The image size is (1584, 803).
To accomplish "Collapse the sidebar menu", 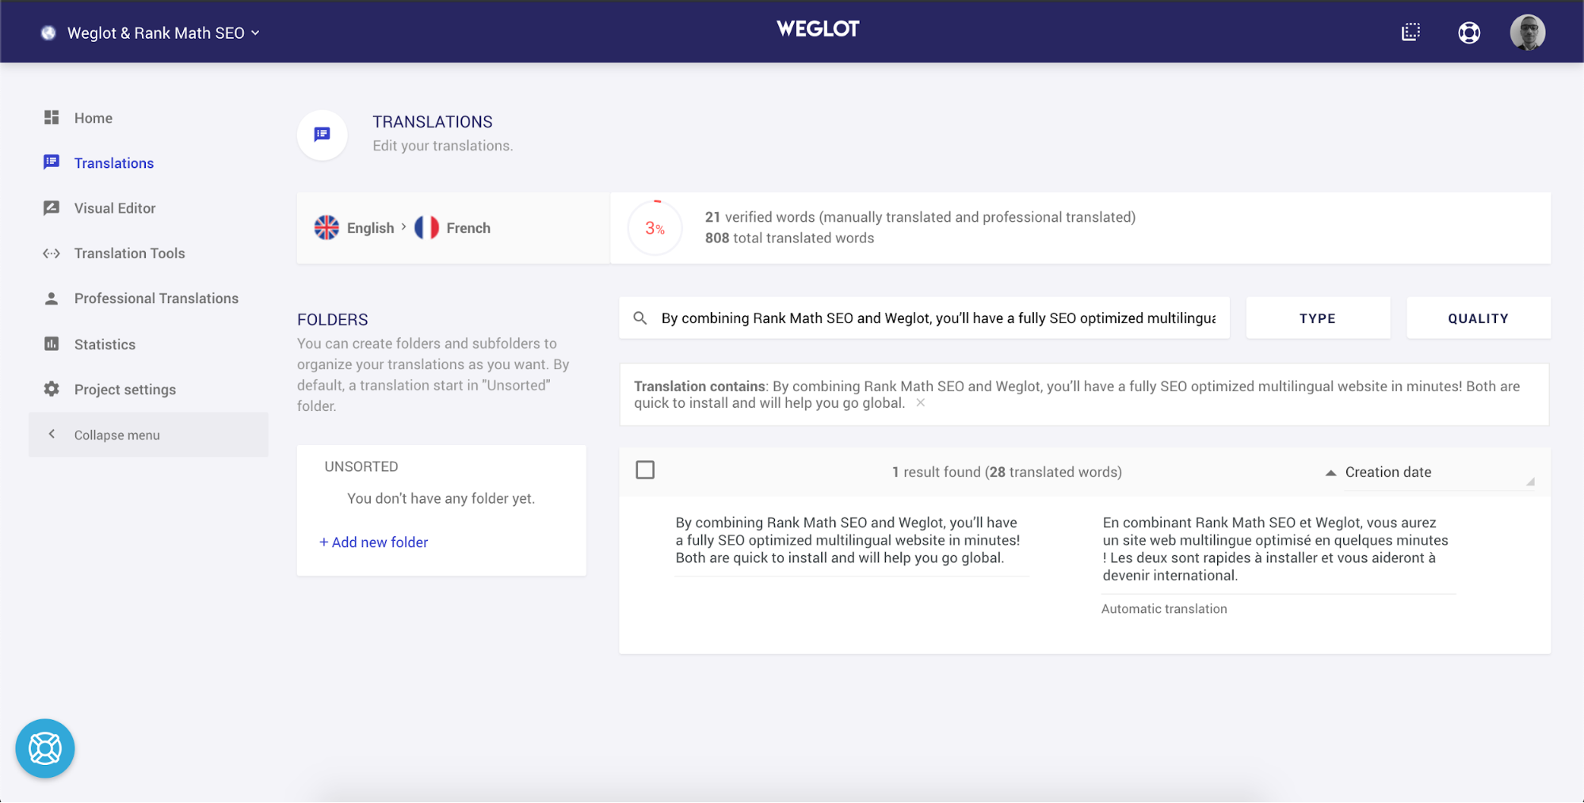I will (116, 435).
